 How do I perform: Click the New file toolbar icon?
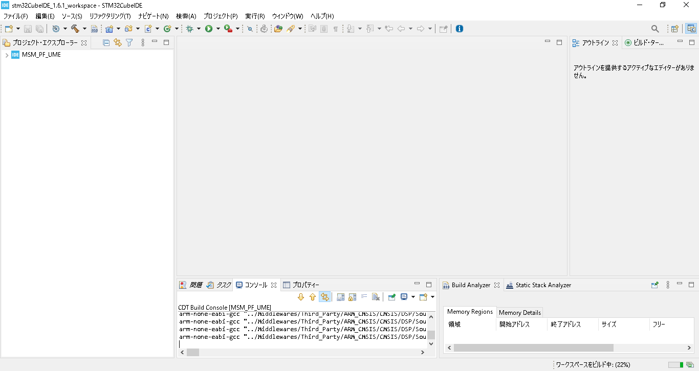9,29
